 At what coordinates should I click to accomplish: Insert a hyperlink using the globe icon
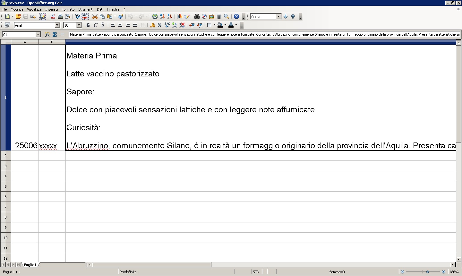[x=155, y=16]
